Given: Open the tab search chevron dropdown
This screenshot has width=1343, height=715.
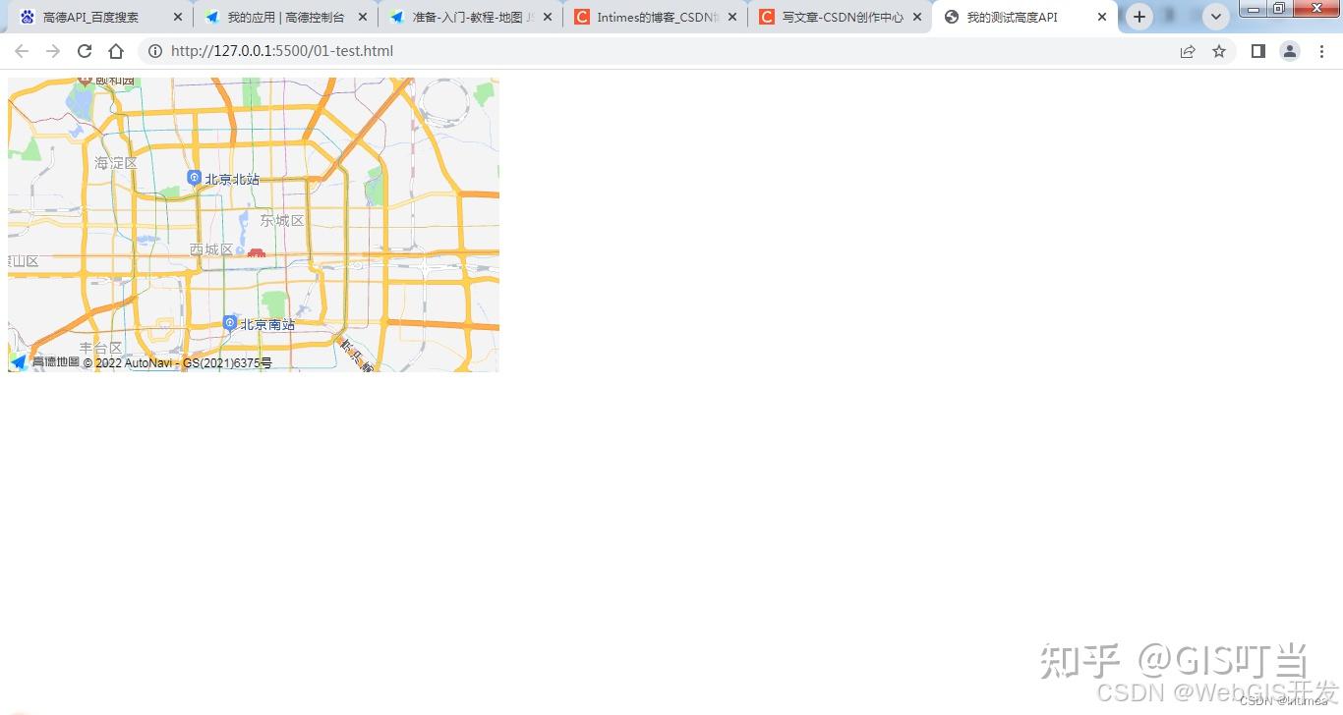Looking at the screenshot, I should (x=1215, y=17).
